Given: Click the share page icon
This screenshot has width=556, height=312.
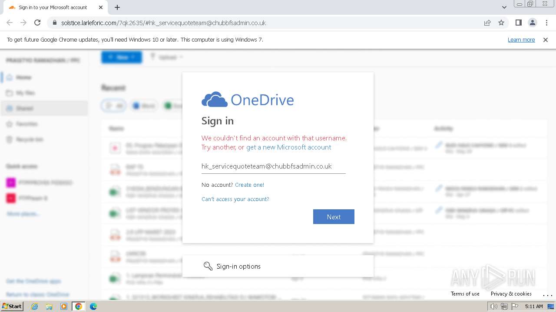Looking at the screenshot, I should pos(487,23).
